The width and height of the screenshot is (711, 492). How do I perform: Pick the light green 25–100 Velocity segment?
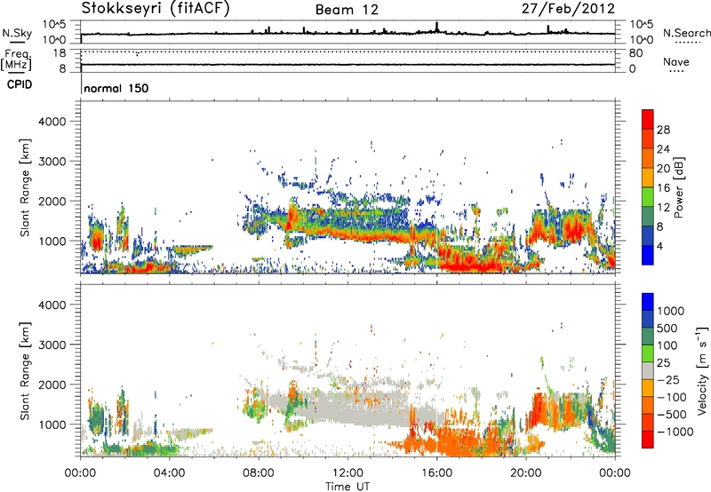(648, 353)
